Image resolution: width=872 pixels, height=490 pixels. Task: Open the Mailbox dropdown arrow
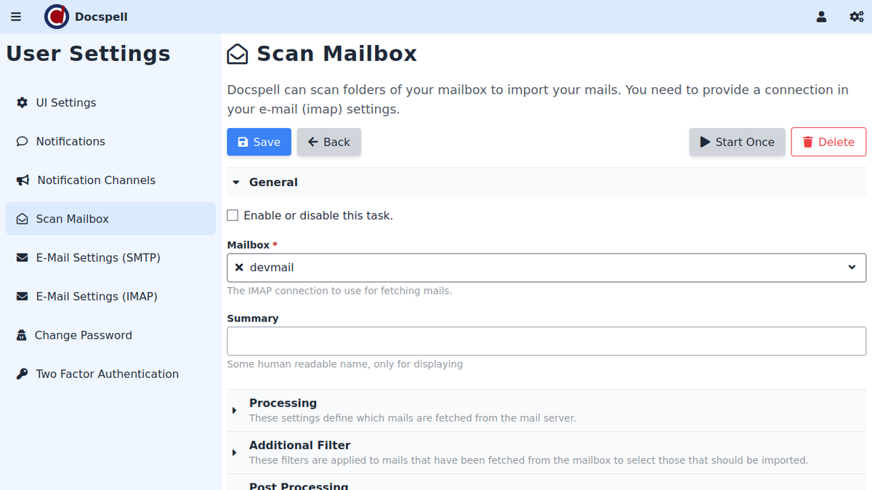point(852,268)
